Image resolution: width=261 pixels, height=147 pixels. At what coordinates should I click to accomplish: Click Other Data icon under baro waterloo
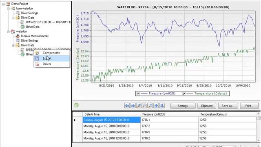coord(22,27)
